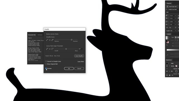Click the leading Auto stepper arrows

click(169, 18)
